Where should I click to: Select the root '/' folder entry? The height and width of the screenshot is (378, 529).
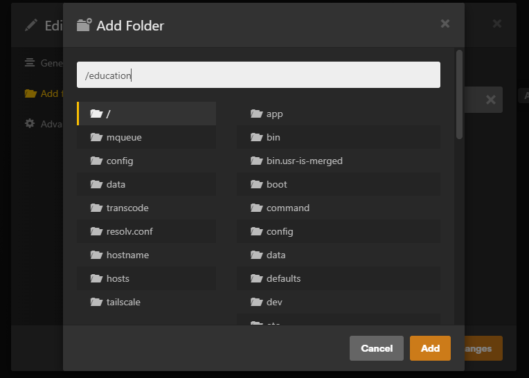(146, 114)
